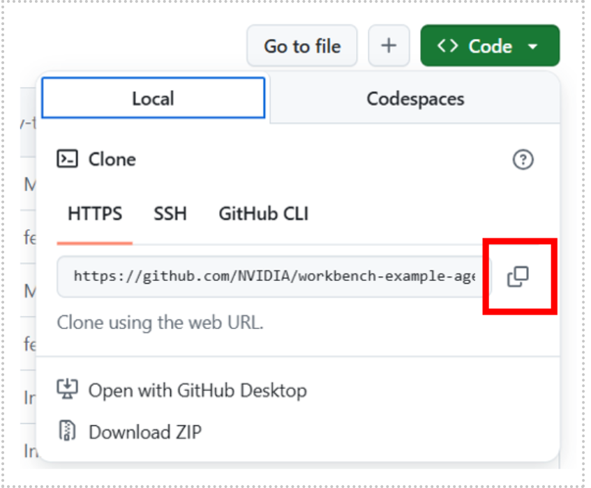The height and width of the screenshot is (488, 591).
Task: Open the Codespaces tab
Action: click(415, 98)
